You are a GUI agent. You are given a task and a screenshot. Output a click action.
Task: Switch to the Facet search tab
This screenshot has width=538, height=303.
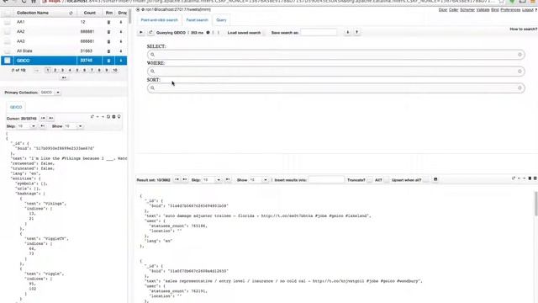(x=197, y=20)
